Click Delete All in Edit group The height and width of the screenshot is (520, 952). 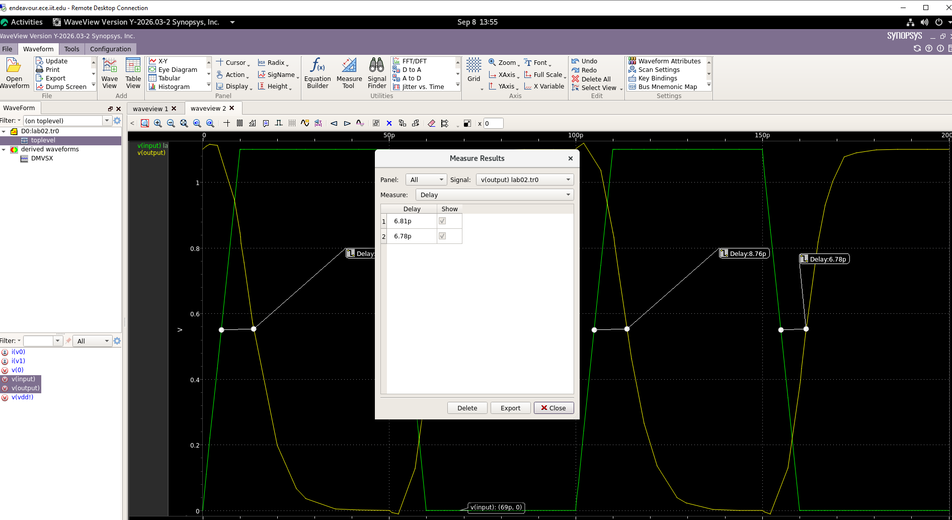click(591, 79)
